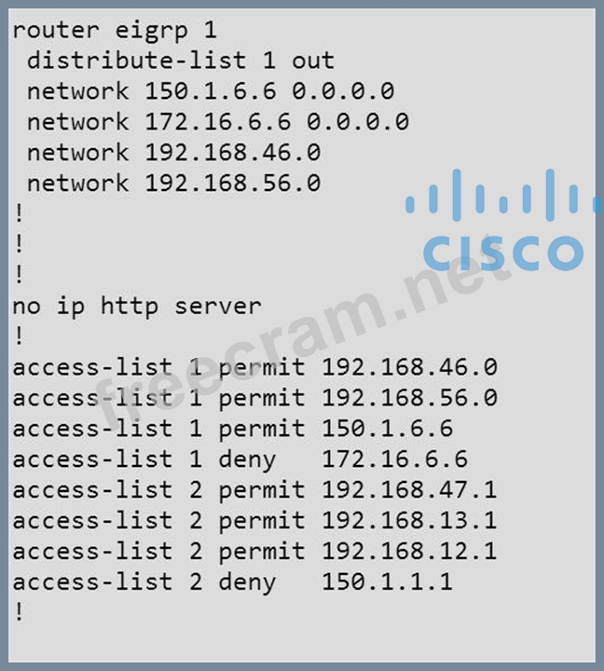
Task: Select the 'no ip http server' line
Action: (136, 305)
